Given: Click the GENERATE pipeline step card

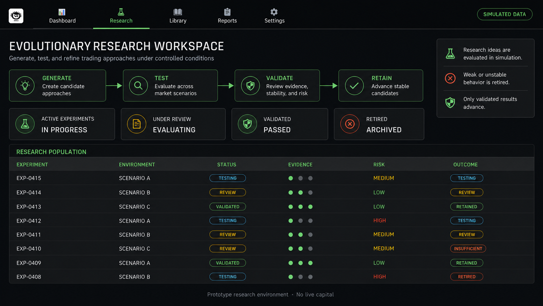Looking at the screenshot, I should coord(57,86).
